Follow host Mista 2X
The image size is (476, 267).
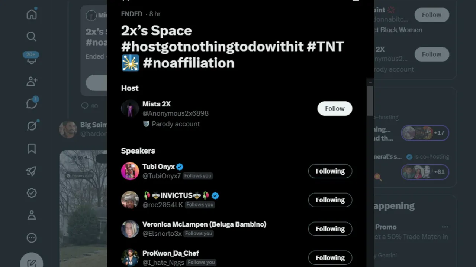(335, 108)
